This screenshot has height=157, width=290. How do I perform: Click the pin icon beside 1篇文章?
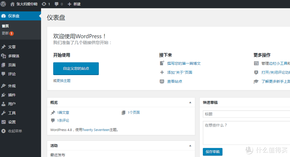click(x=53, y=113)
